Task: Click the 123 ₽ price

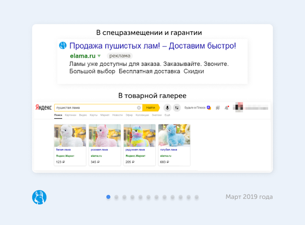Action: click(61, 162)
